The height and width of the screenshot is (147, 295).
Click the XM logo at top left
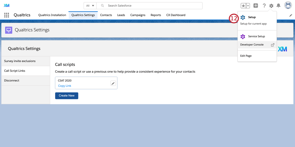click(7, 6)
